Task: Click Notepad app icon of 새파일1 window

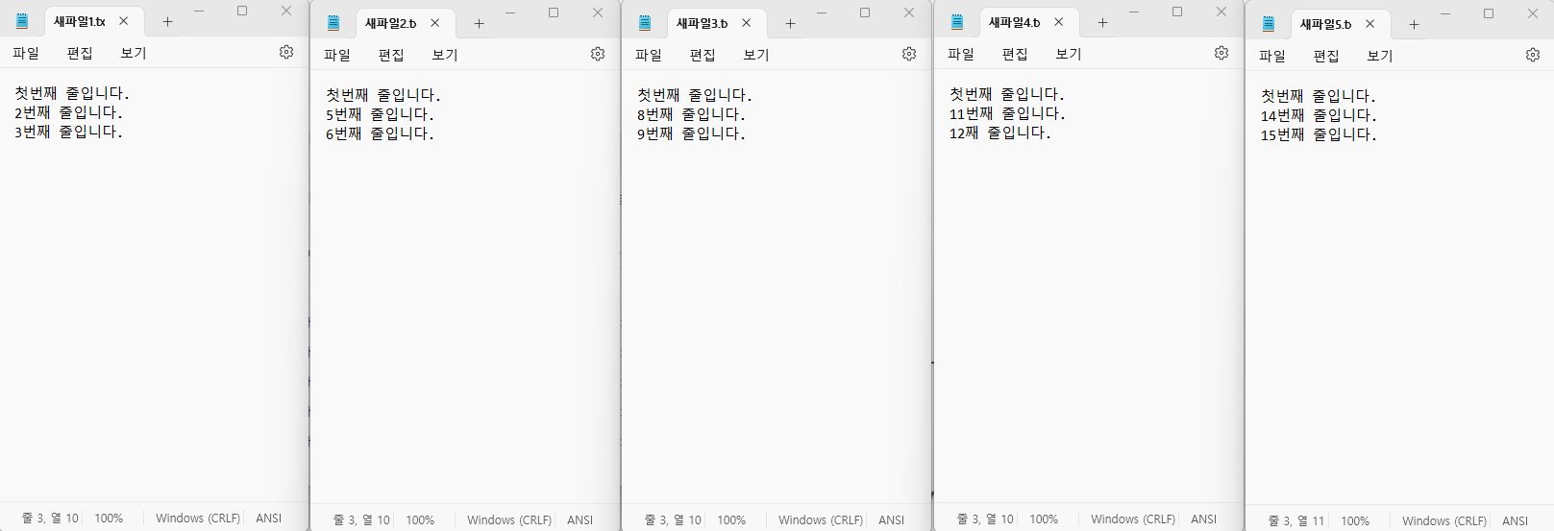Action: tap(22, 21)
